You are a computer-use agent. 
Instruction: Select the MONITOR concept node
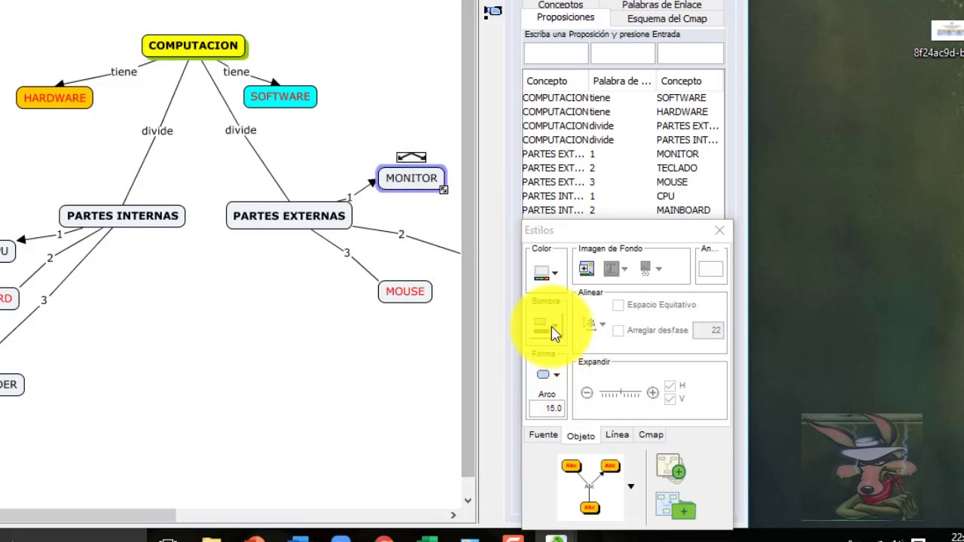click(x=411, y=178)
